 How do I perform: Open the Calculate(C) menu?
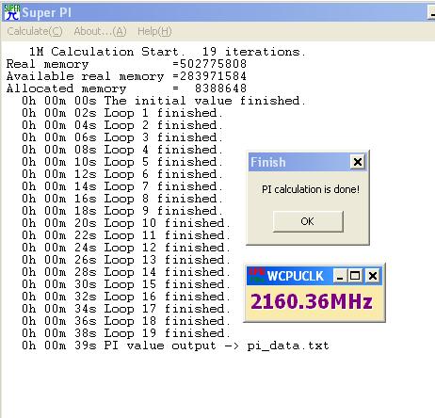[35, 31]
